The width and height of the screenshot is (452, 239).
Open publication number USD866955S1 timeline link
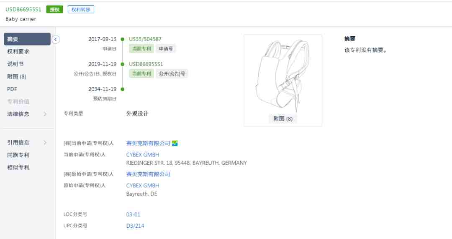146,64
